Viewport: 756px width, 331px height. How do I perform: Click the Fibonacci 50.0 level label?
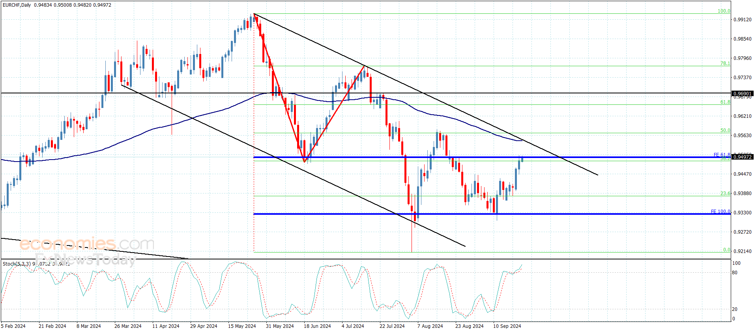point(725,130)
